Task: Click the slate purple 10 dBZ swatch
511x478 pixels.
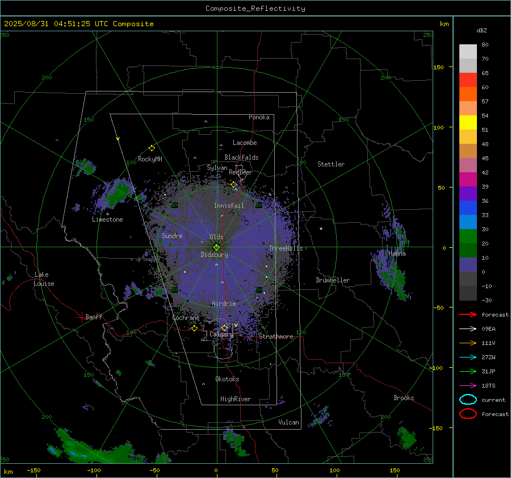Action: tap(468, 264)
